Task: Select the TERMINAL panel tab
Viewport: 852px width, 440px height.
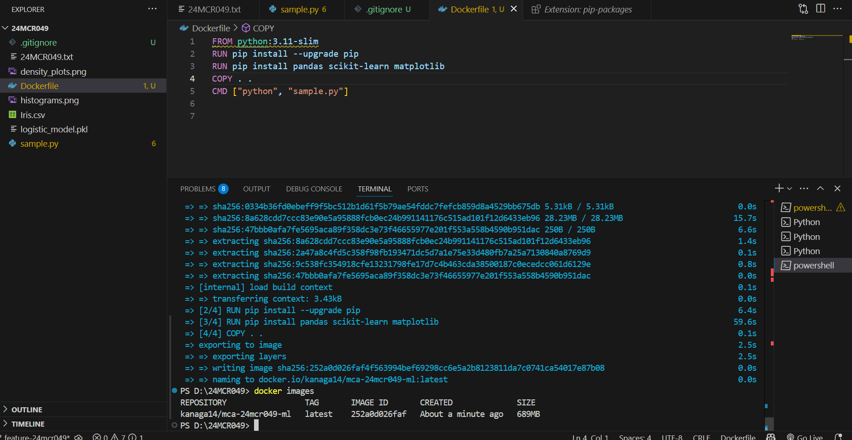Action: pos(374,189)
